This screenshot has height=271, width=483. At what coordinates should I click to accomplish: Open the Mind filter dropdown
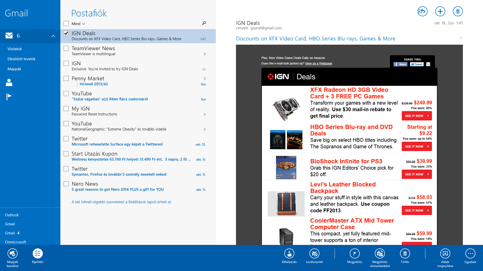78,24
